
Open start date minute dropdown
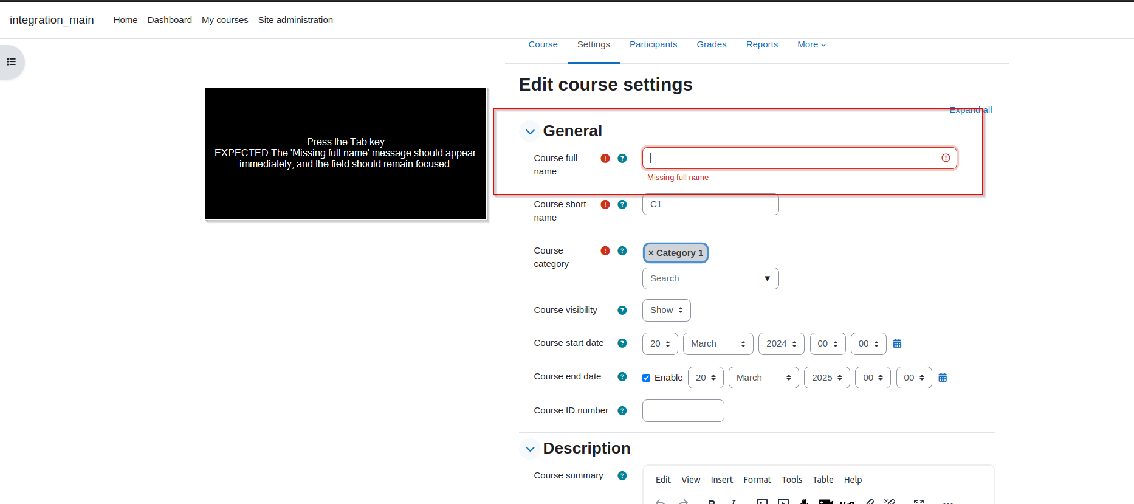(868, 343)
